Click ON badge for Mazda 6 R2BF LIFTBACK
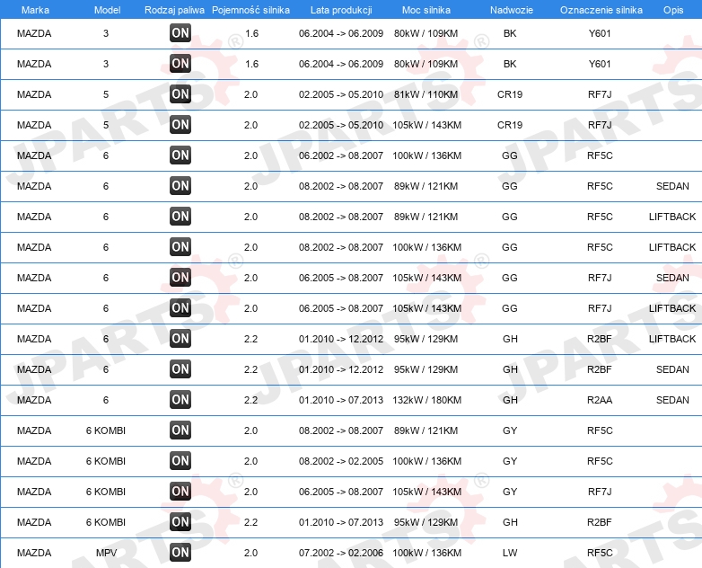The image size is (702, 568). [x=180, y=339]
